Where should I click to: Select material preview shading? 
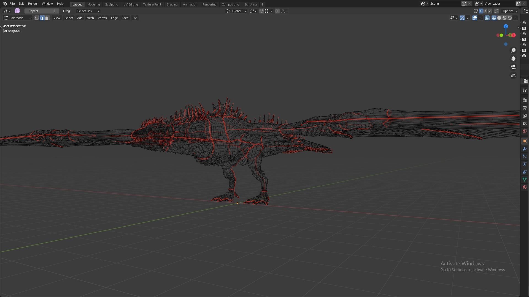tap(504, 18)
